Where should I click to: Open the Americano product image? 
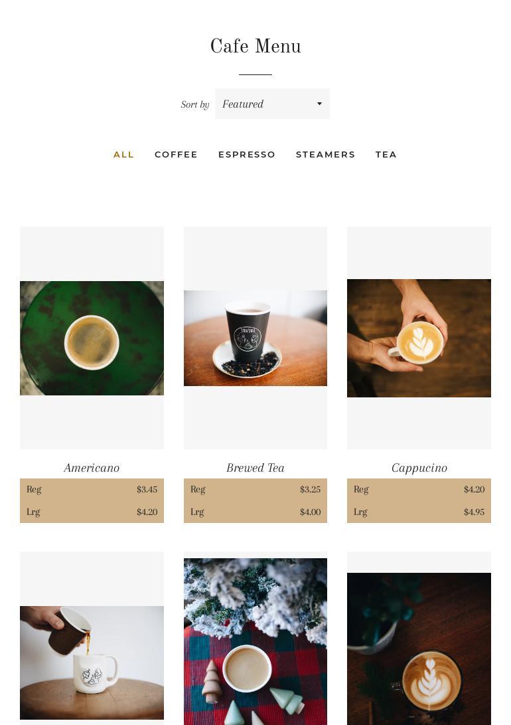[x=92, y=338]
